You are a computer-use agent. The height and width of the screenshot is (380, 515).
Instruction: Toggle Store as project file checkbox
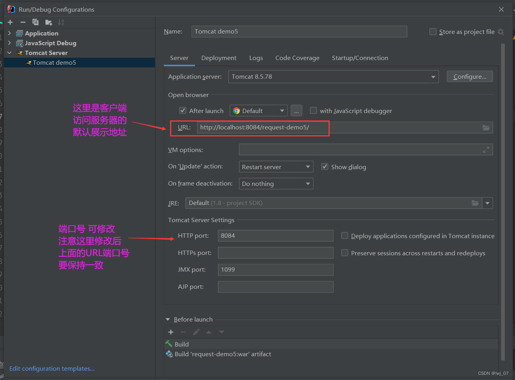[x=433, y=32]
